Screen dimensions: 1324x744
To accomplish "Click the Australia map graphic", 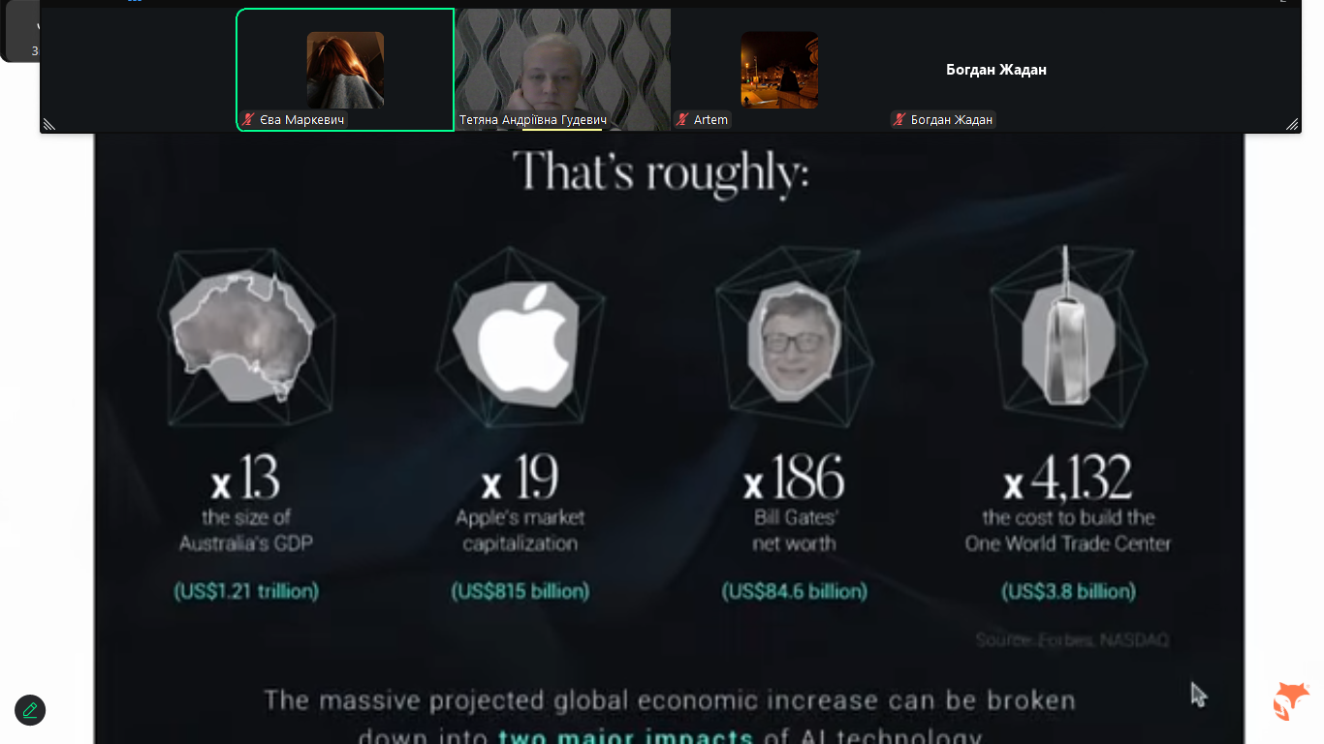I will 244,336.
